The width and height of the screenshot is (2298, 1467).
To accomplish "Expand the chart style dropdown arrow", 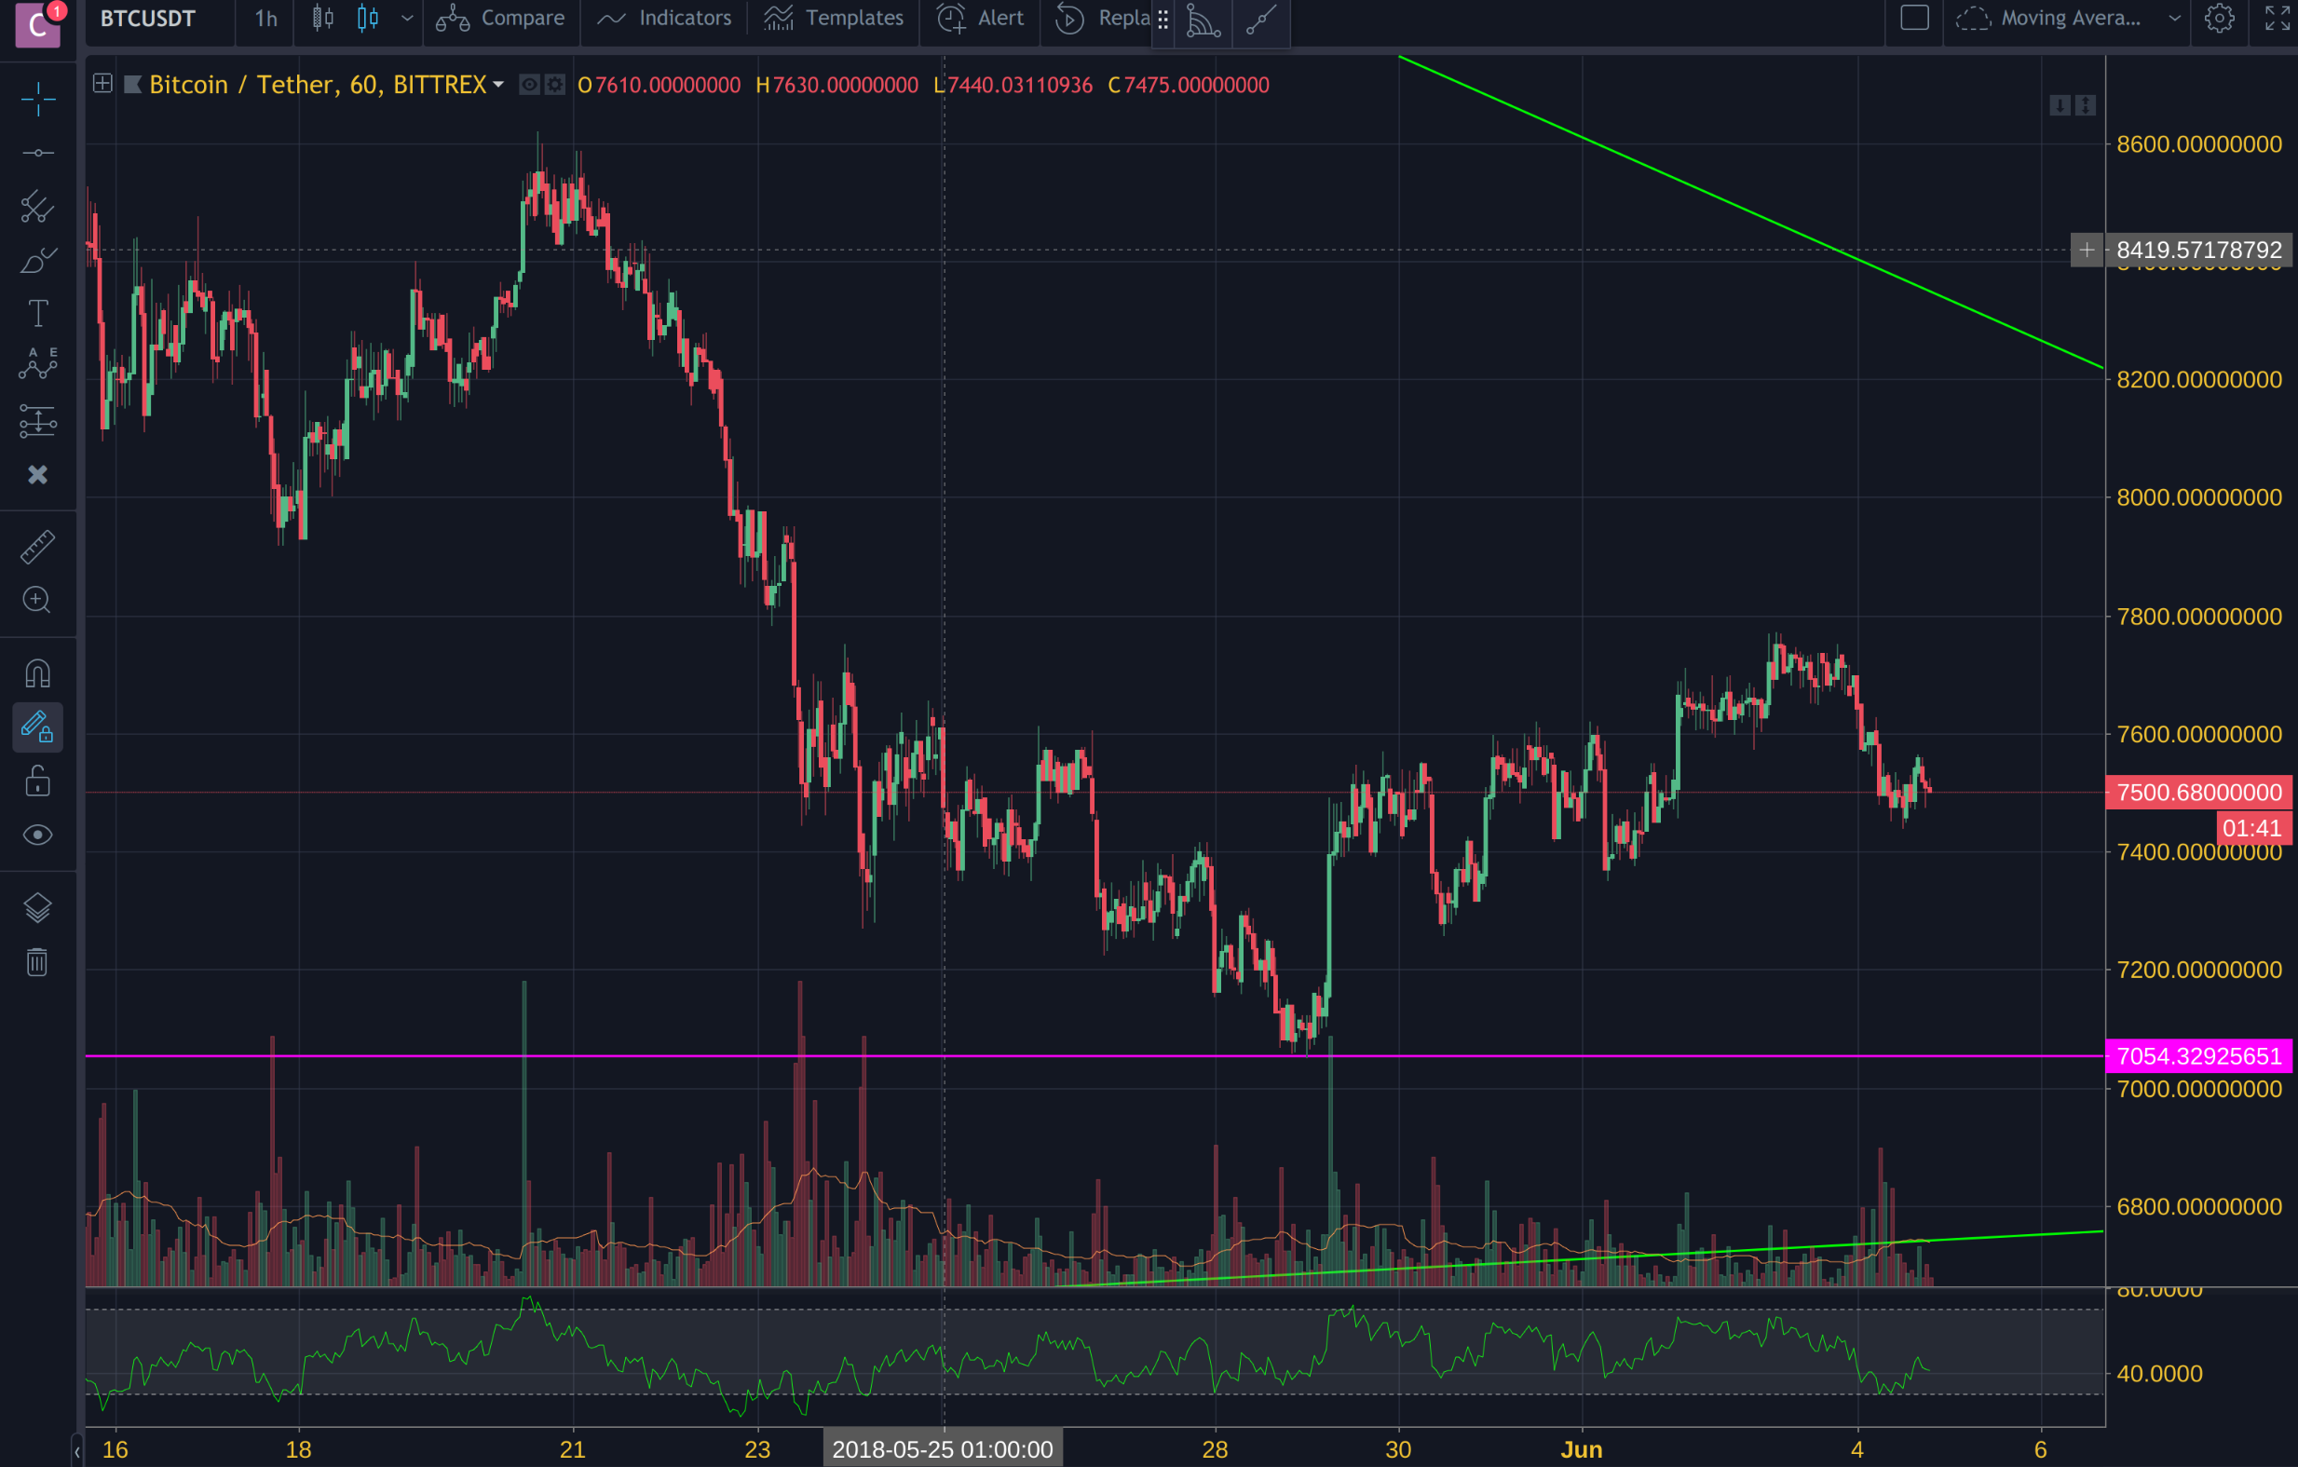I will (x=407, y=18).
